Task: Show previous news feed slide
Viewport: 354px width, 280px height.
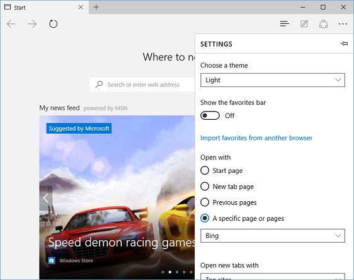Action: pos(46,198)
